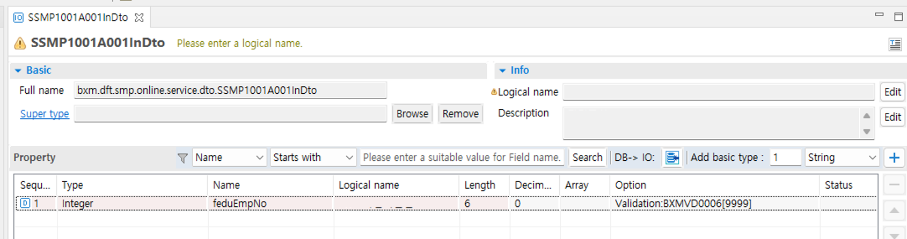Click the Remove super type button
Image resolution: width=907 pixels, height=239 pixels.
(460, 114)
